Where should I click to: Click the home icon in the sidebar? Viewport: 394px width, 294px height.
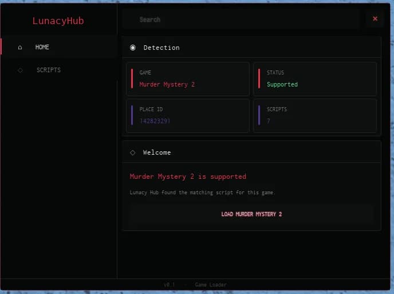coord(20,48)
